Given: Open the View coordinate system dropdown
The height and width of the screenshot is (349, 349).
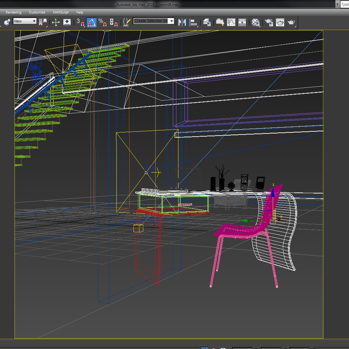Looking at the screenshot, I should click(x=25, y=21).
